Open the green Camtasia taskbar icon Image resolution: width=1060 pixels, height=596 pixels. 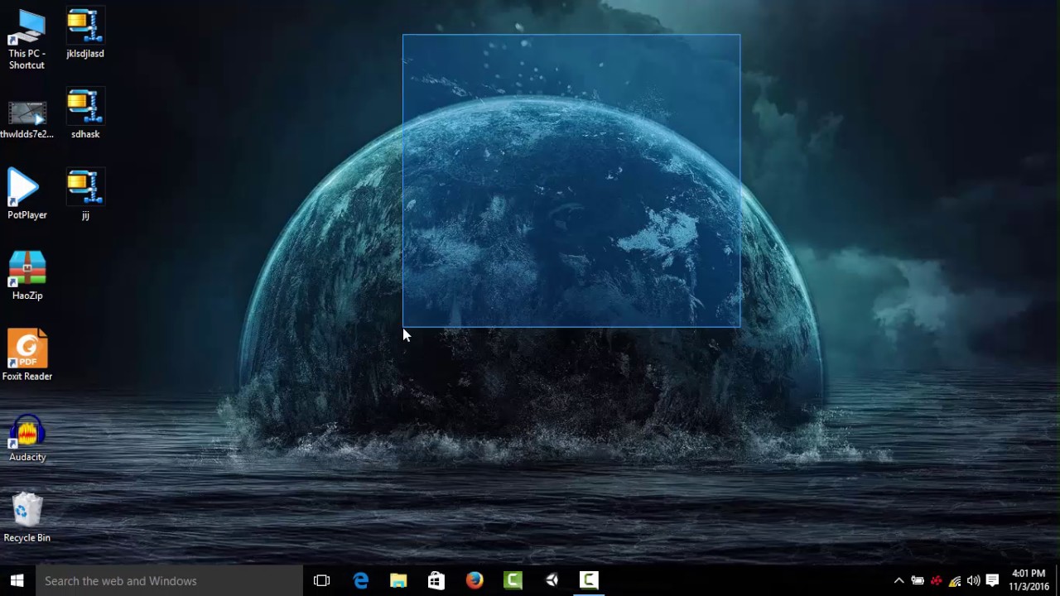[x=513, y=580]
